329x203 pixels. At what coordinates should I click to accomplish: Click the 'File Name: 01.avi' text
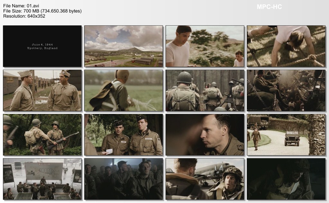pyautogui.click(x=21, y=6)
